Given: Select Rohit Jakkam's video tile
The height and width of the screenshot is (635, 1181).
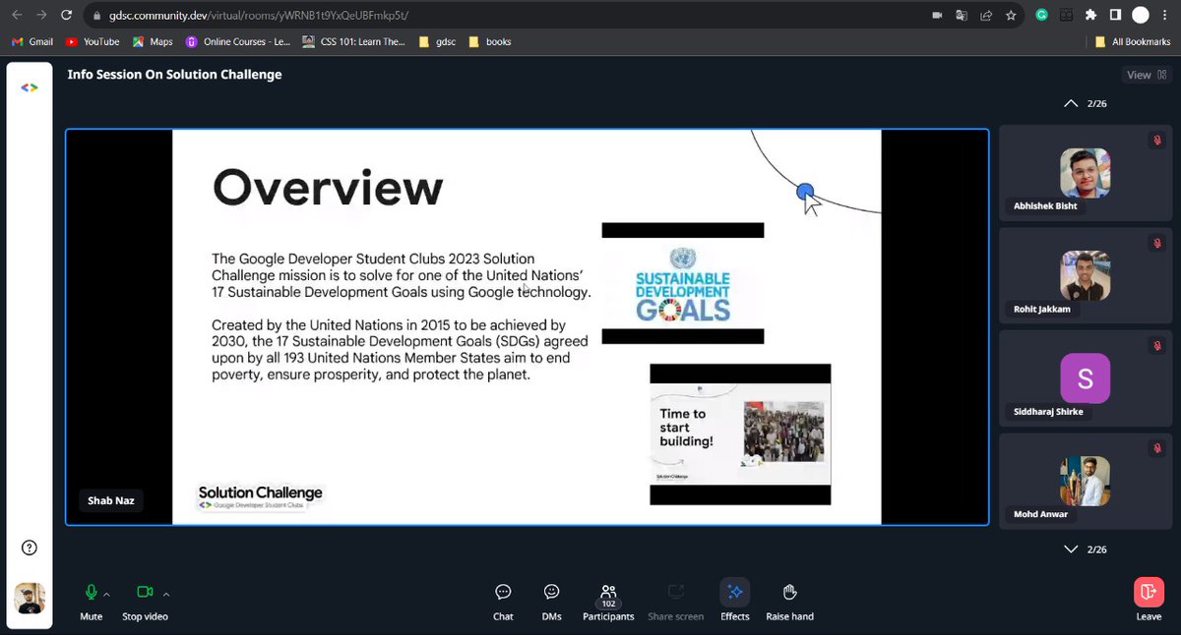Looking at the screenshot, I should pos(1086,275).
